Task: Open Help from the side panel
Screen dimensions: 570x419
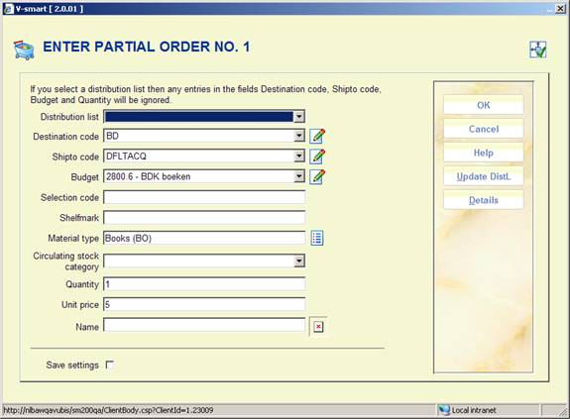Action: (483, 153)
